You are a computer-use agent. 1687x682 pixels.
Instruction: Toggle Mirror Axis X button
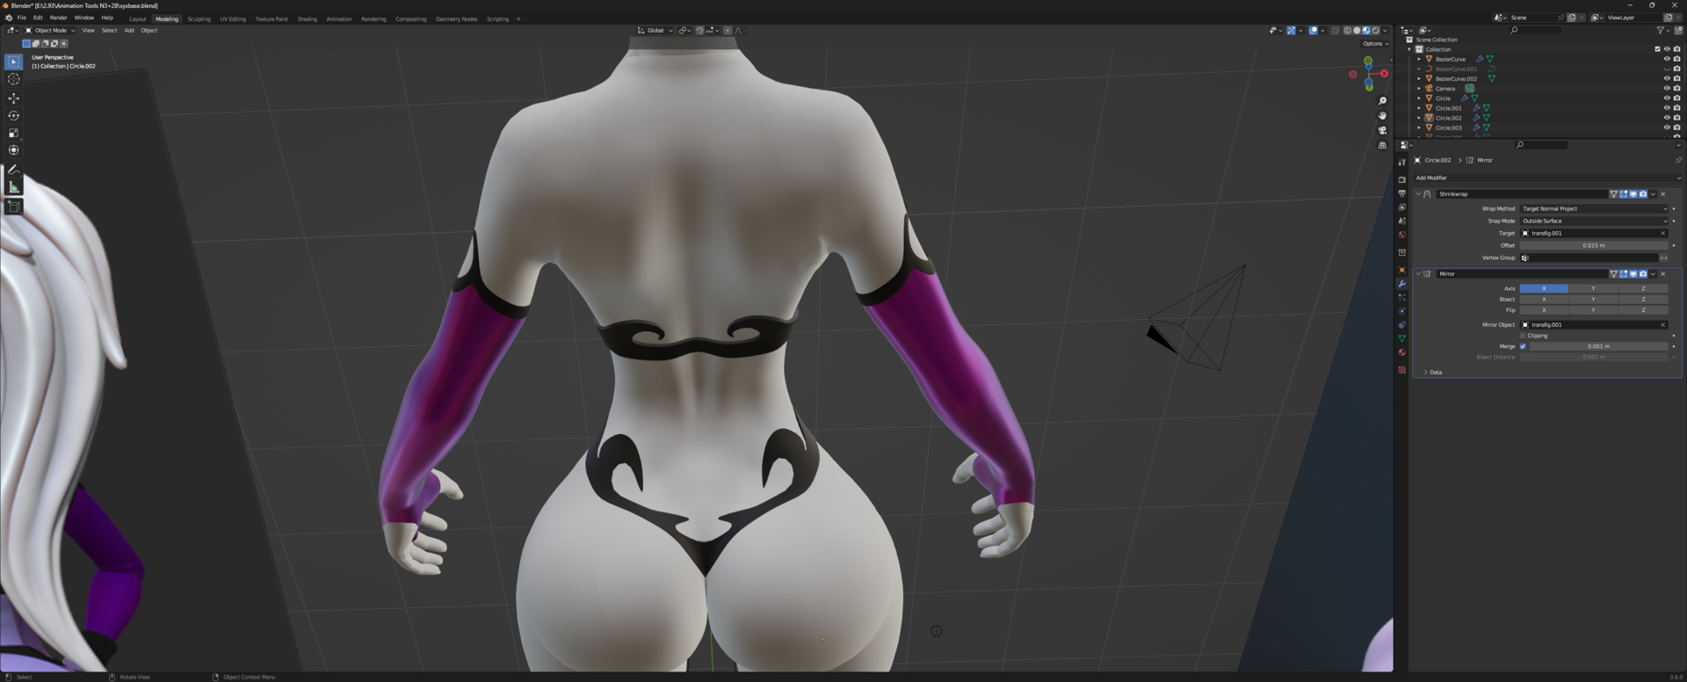pyautogui.click(x=1544, y=288)
